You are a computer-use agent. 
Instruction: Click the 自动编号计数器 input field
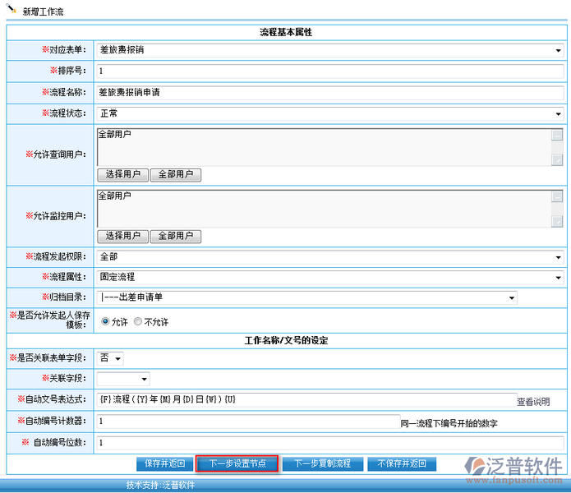[248, 422]
